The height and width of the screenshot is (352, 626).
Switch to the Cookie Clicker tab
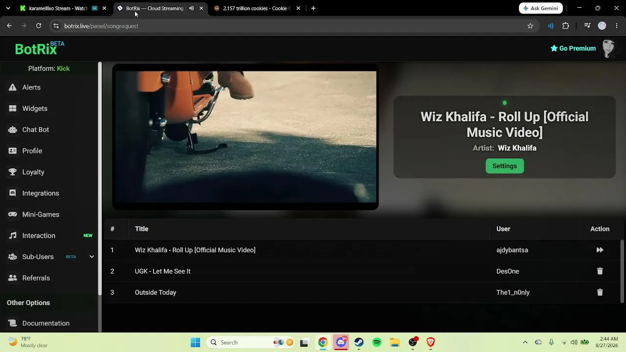pyautogui.click(x=256, y=8)
